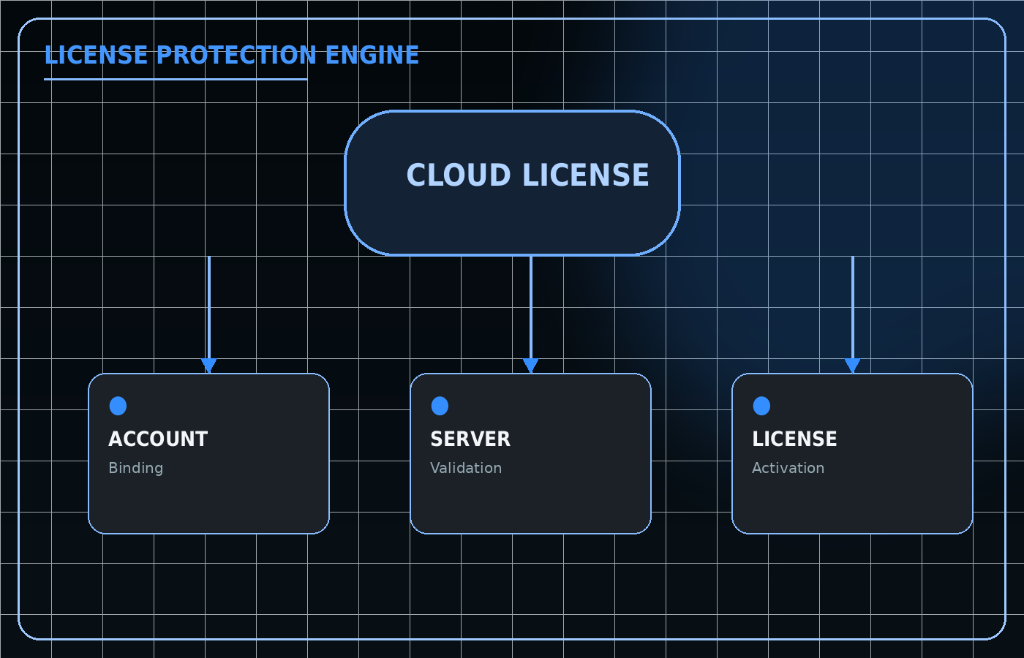Open the SERVER Validation card
Viewport: 1024px width, 658px height.
click(x=530, y=453)
